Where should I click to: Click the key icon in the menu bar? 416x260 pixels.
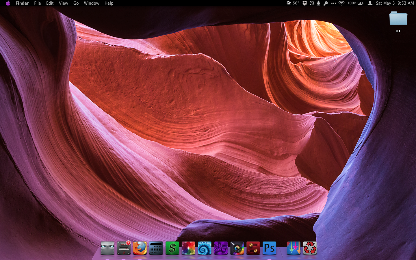tap(326, 3)
